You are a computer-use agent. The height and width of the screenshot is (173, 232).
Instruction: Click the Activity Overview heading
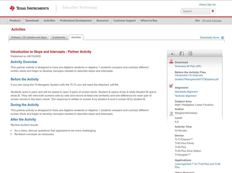[x=24, y=62]
